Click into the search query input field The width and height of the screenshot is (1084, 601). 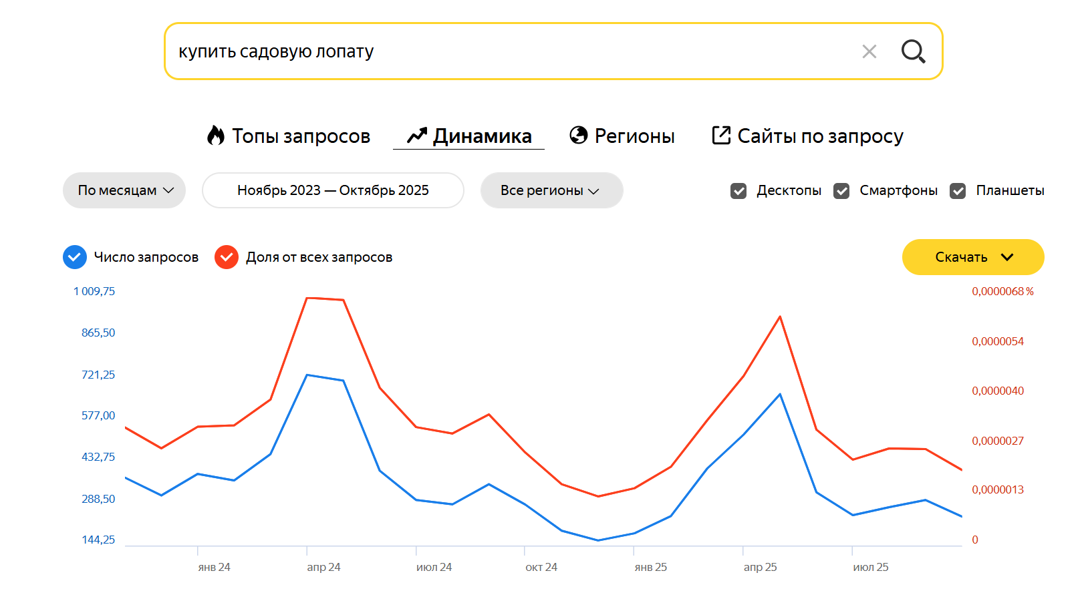(x=508, y=51)
